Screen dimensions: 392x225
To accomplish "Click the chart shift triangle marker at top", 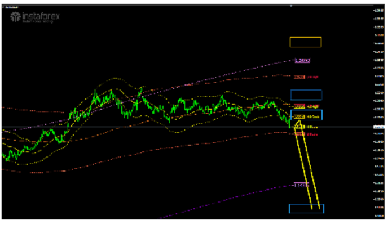I will tap(291, 6).
